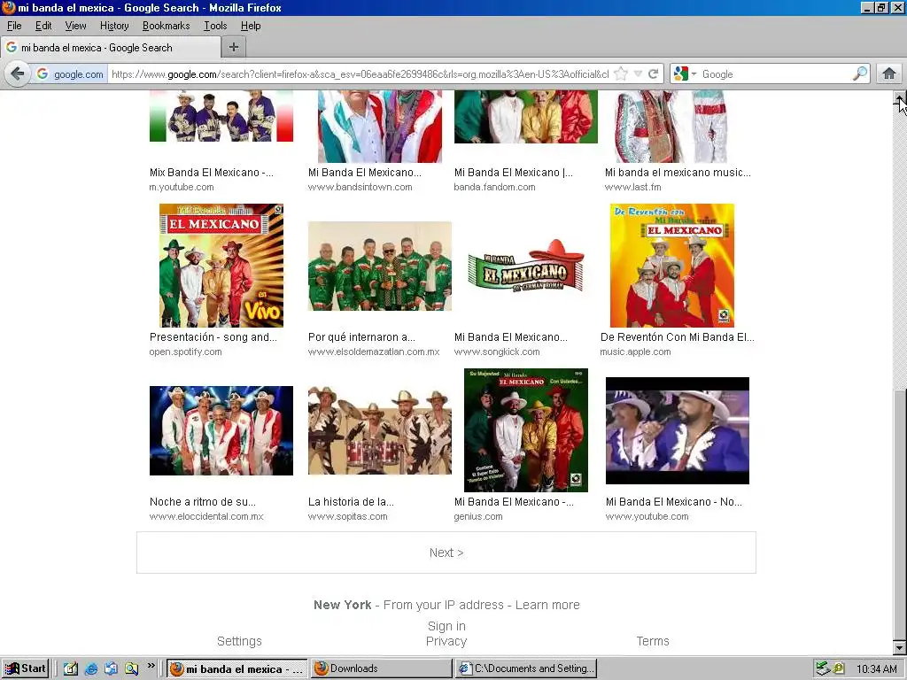Click the open.spotify.com source text

click(185, 352)
